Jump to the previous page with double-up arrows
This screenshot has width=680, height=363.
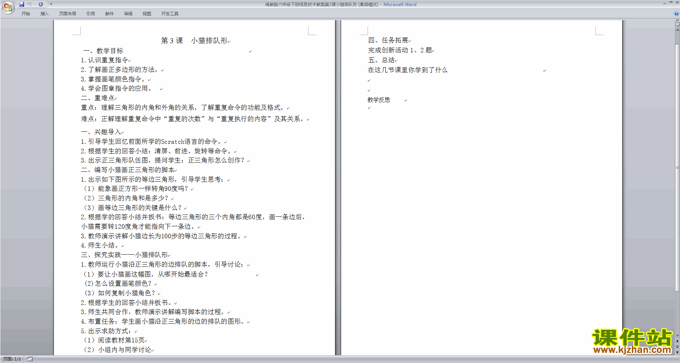(677, 341)
